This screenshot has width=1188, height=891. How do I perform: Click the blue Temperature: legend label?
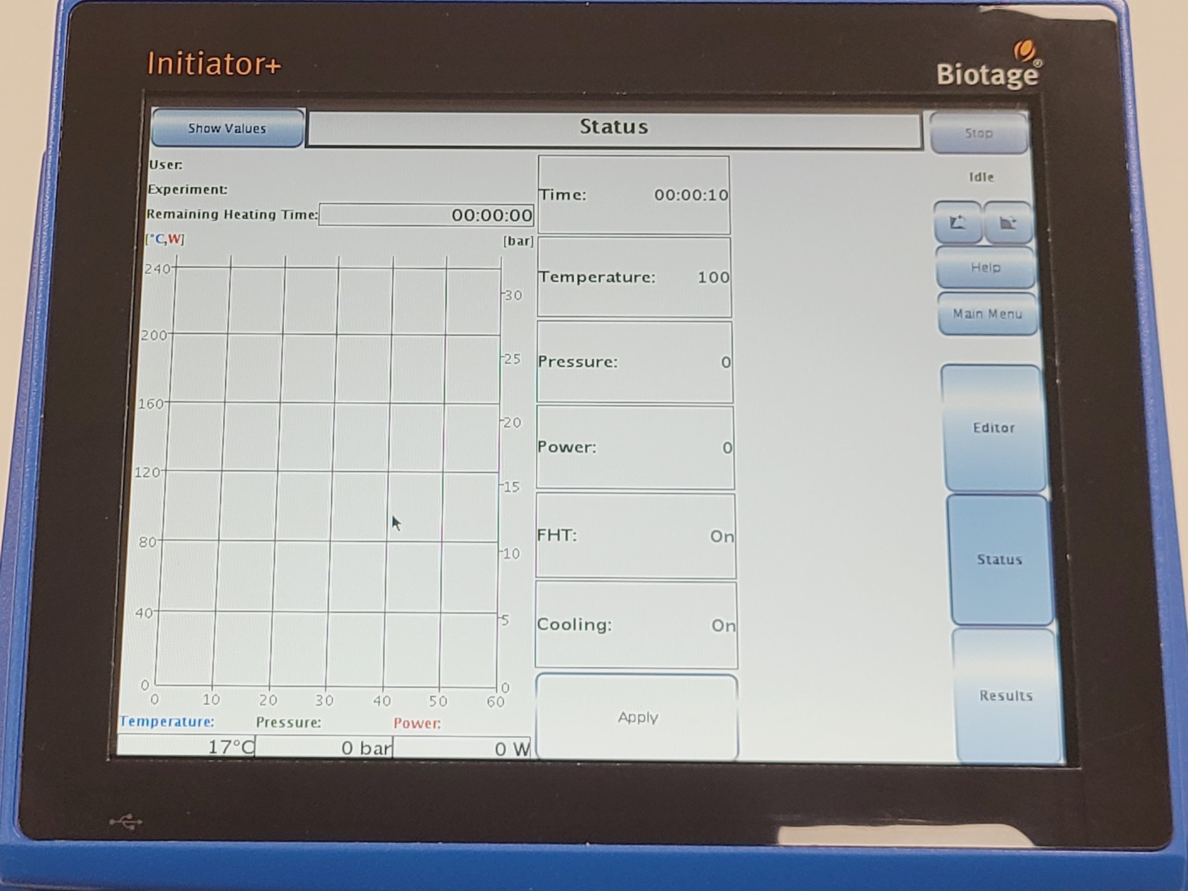[167, 721]
